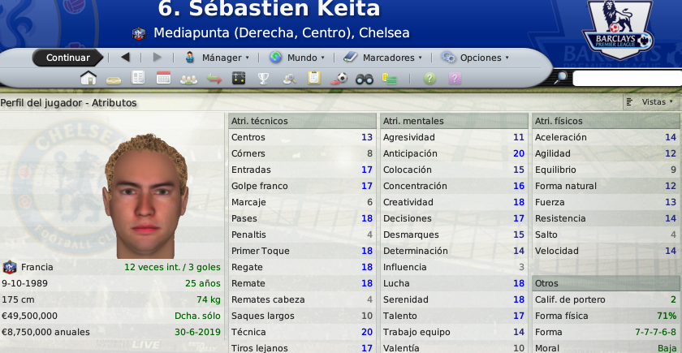Expand the Mundo dropdown menu

coord(298,58)
